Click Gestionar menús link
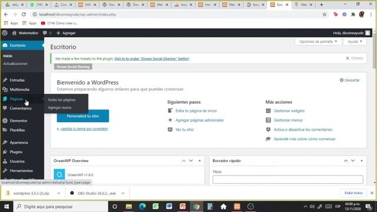Viewport: 377px width, 212px height. pos(288,120)
